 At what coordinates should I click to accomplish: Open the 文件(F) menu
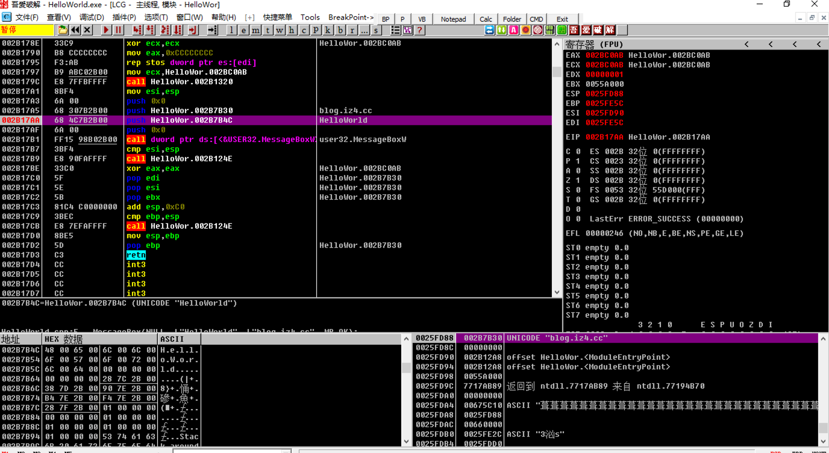click(x=27, y=17)
